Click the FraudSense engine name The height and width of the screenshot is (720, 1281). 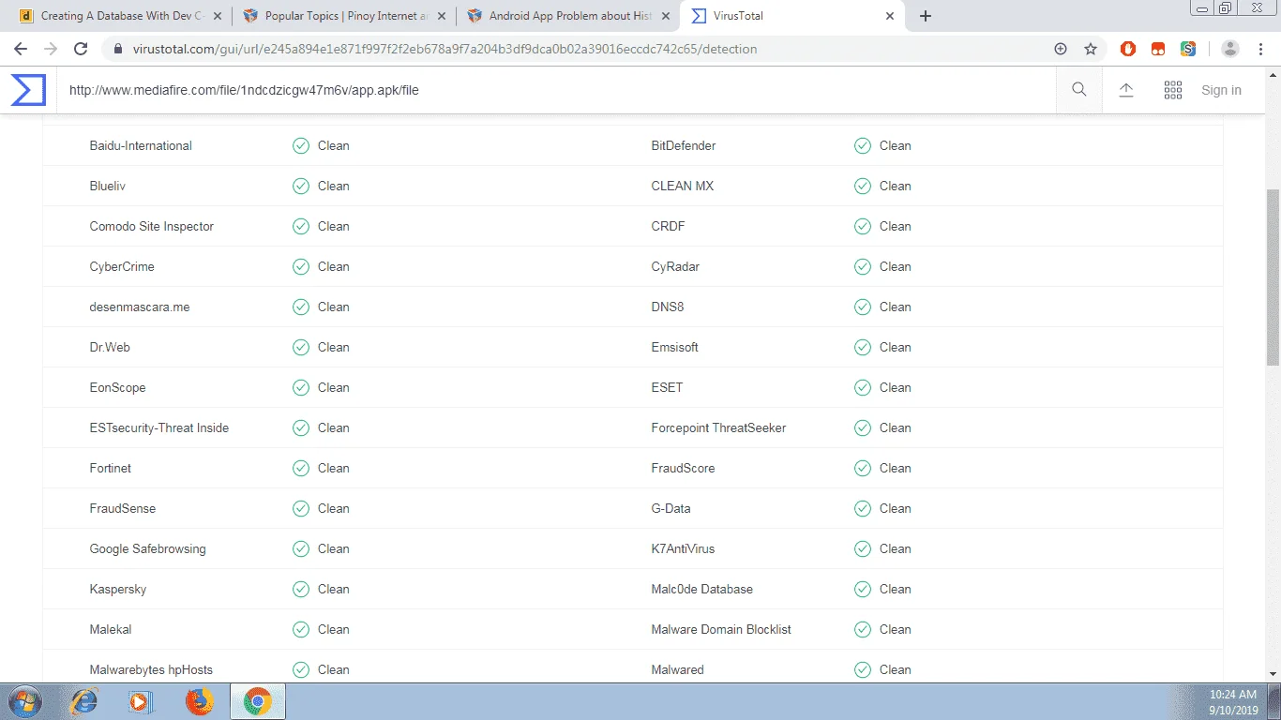coord(123,509)
